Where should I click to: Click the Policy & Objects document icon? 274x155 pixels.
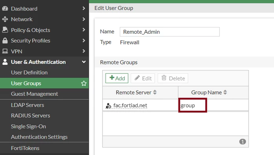pos(5,30)
